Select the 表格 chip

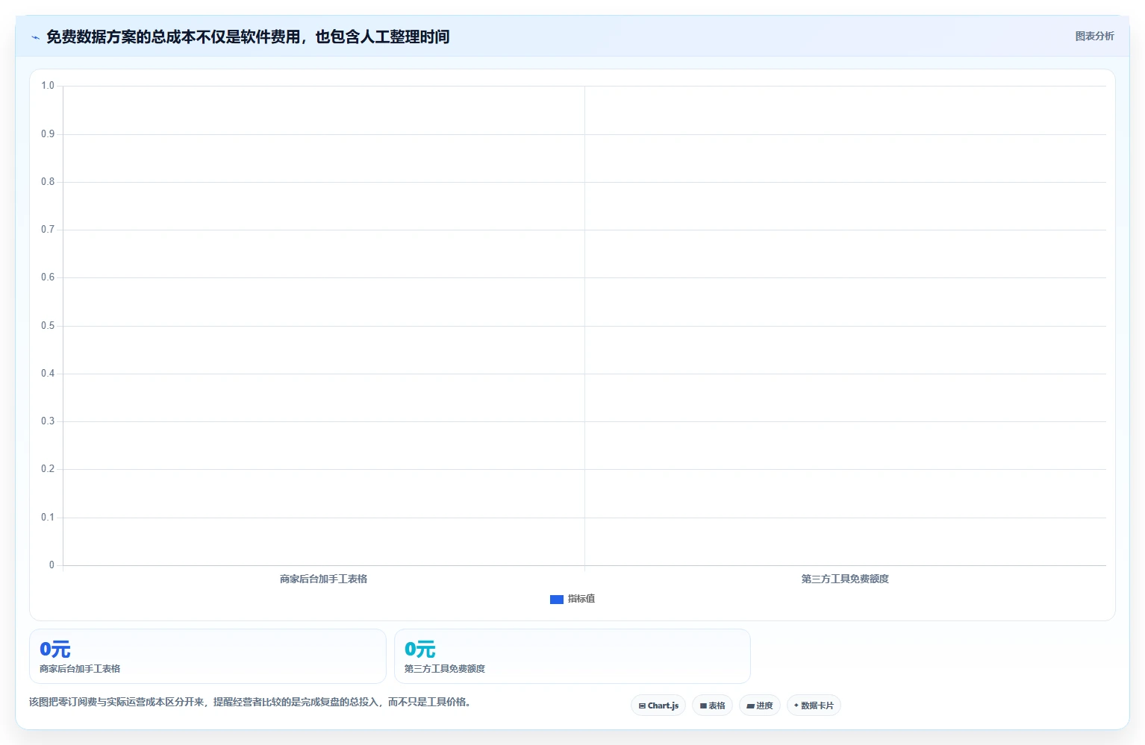[713, 705]
